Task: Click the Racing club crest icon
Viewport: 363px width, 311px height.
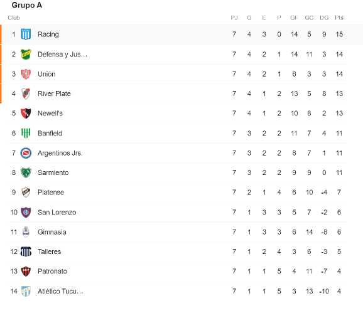Action: click(x=26, y=34)
